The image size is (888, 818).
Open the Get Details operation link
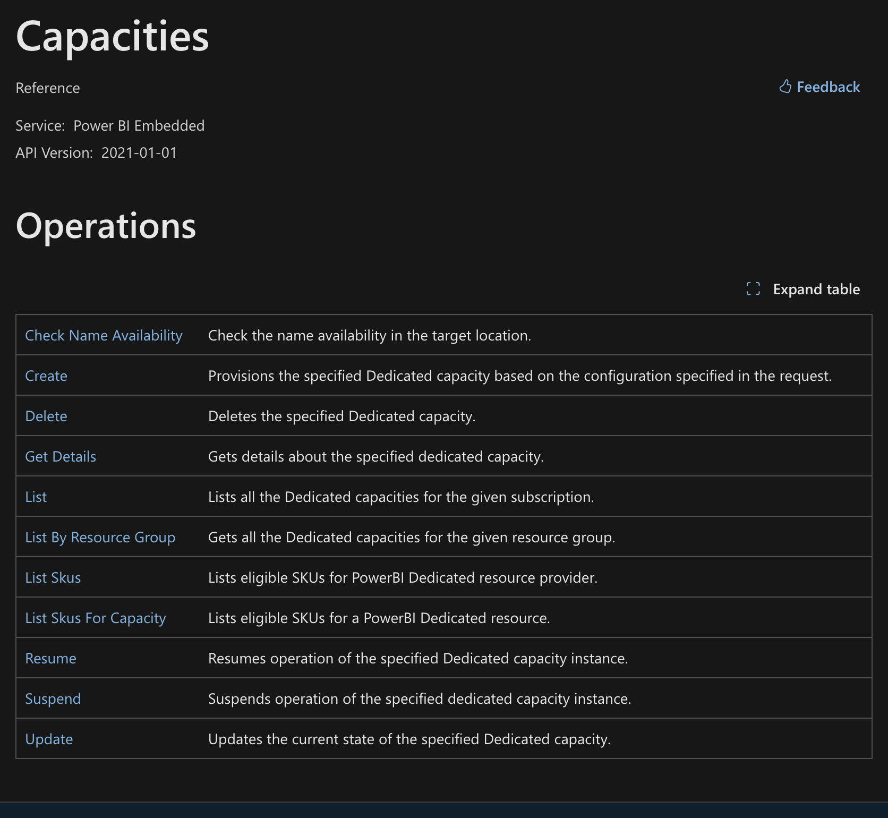coord(61,456)
